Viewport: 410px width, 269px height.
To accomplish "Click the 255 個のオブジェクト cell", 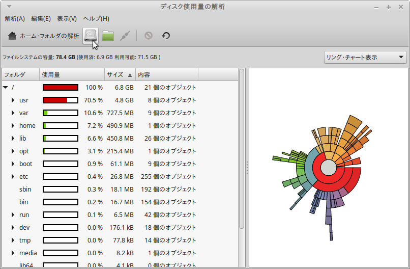I will point(168,177).
